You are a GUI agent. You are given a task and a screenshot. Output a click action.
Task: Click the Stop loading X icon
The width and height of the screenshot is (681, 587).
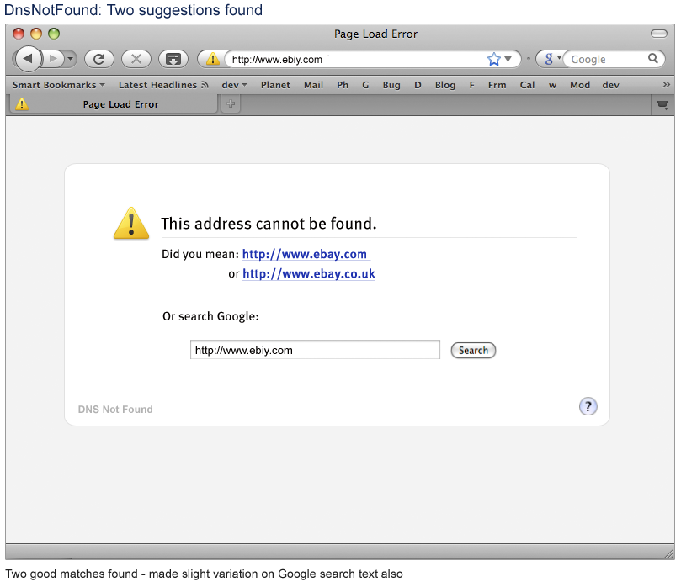click(136, 59)
